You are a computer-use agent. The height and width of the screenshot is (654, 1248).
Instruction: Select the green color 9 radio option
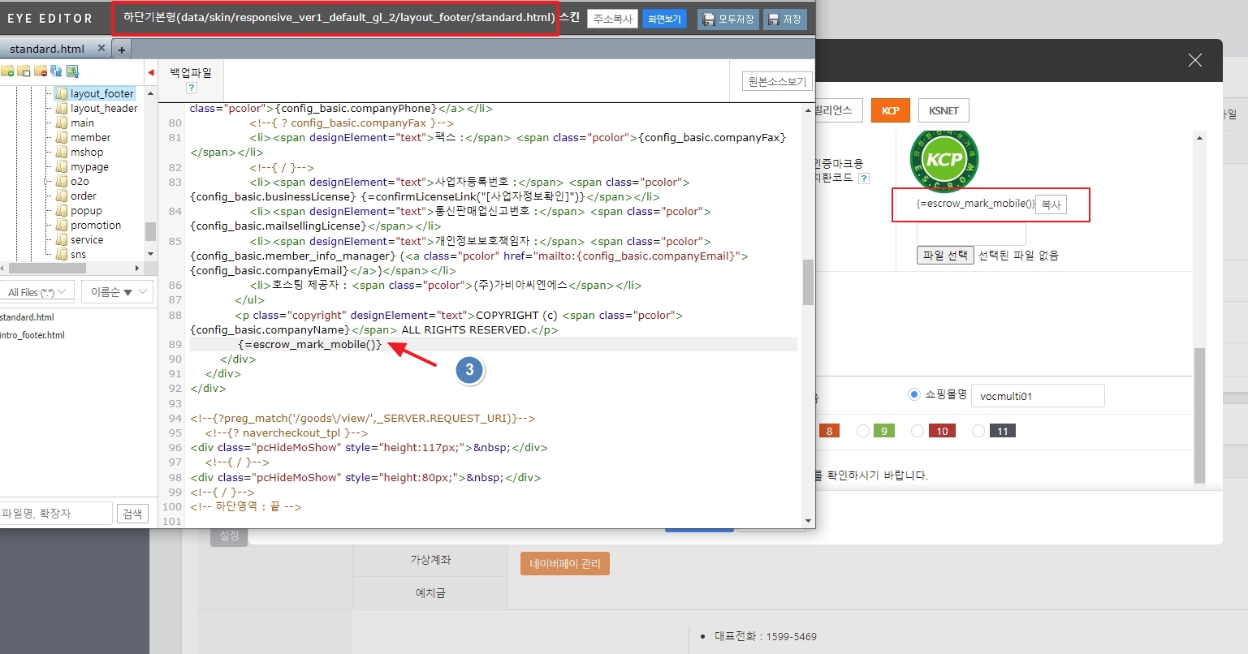[x=863, y=431]
